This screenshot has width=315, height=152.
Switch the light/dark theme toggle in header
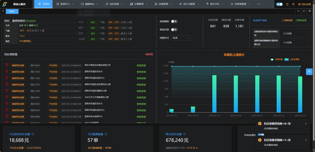point(280,4)
